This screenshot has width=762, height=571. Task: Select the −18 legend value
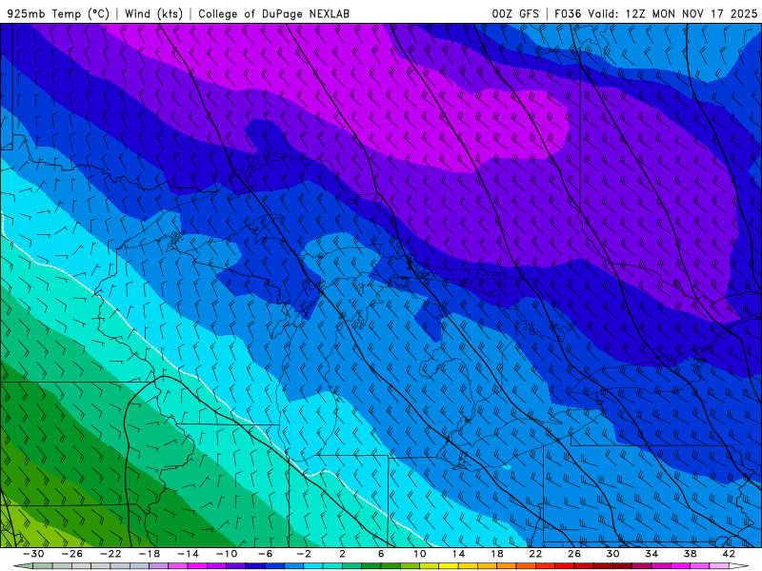coord(150,554)
